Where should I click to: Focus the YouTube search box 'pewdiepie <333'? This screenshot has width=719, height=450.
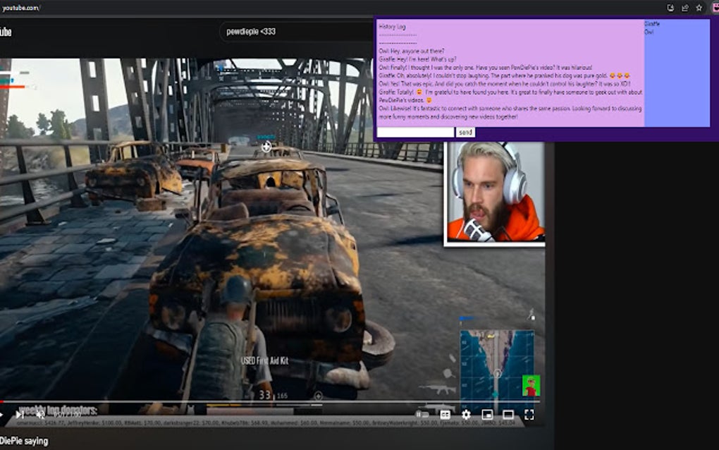(297, 32)
